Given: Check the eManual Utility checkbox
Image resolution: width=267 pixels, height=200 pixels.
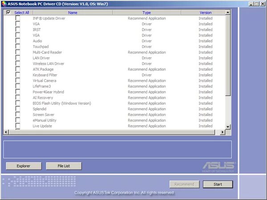Looking at the screenshot, I should point(18,120).
